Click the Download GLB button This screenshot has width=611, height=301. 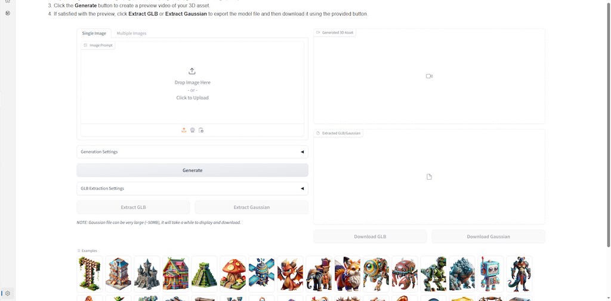(x=370, y=236)
